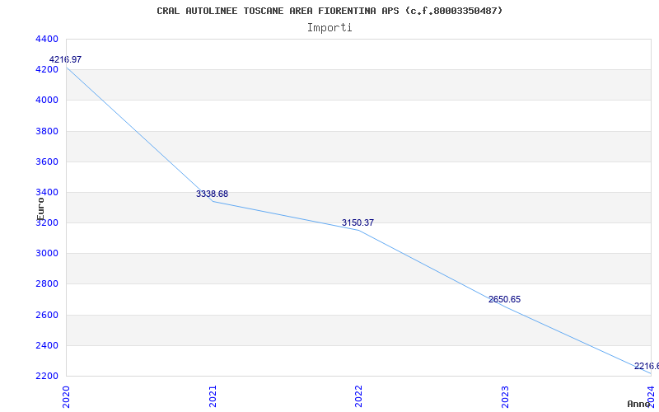Click the 2600 y-axis value
659x412 pixels.
pos(48,316)
